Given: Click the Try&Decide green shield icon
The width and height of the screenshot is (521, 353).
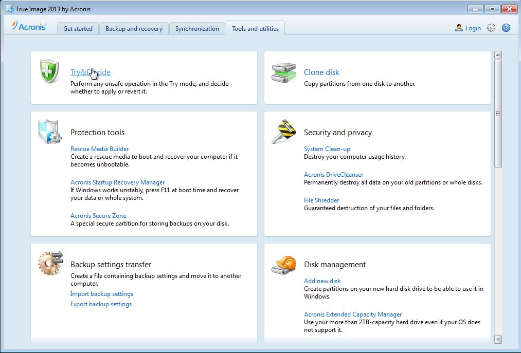Looking at the screenshot, I should pyautogui.click(x=49, y=71).
